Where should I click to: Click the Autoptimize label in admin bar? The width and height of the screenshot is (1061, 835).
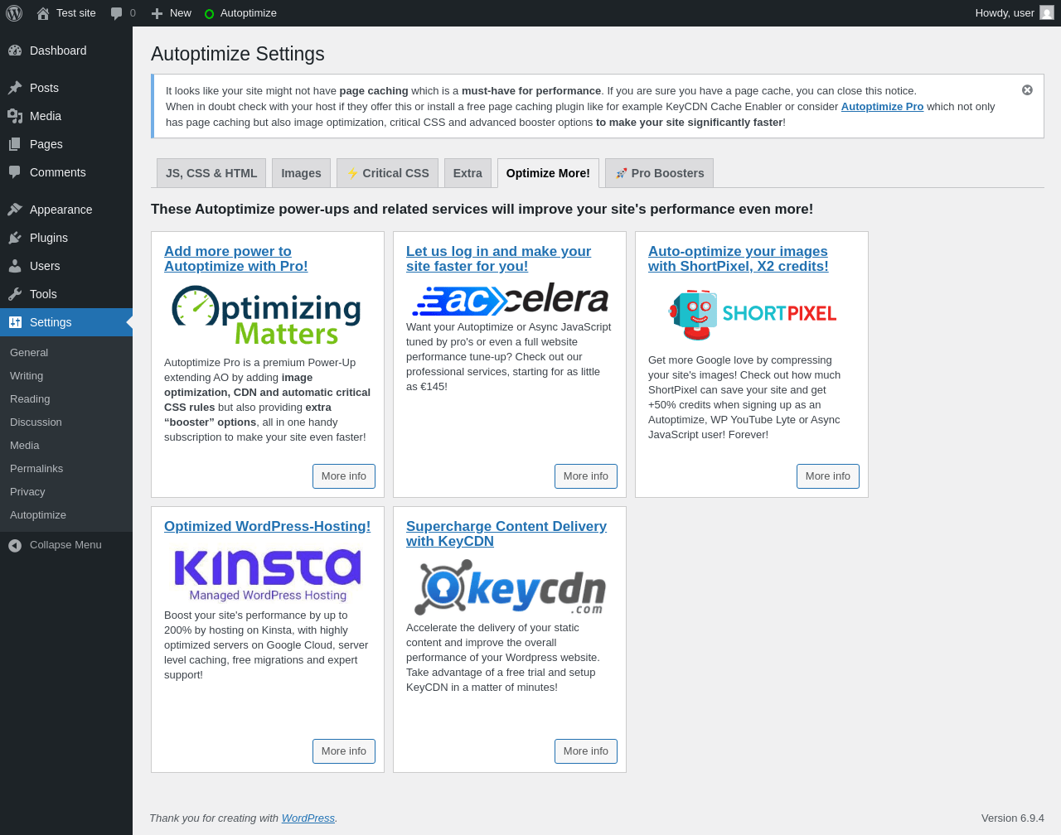tap(249, 13)
